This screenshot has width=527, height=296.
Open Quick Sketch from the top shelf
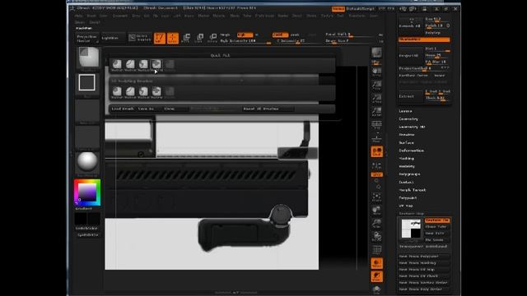[139, 38]
